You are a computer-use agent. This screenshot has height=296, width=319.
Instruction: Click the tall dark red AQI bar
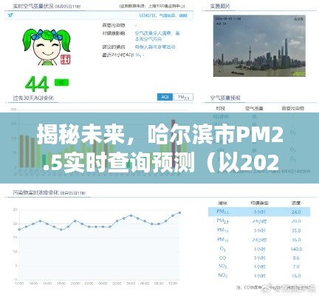coord(174,144)
